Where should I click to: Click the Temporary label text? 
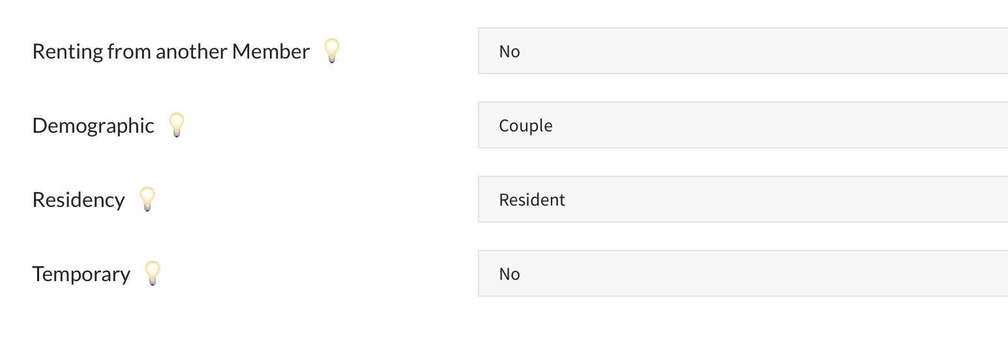point(81,274)
